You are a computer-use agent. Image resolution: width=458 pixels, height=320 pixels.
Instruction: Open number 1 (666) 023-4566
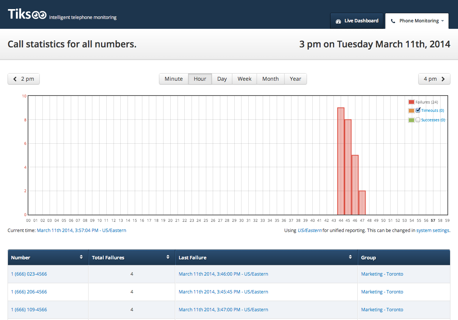pyautogui.click(x=29, y=274)
